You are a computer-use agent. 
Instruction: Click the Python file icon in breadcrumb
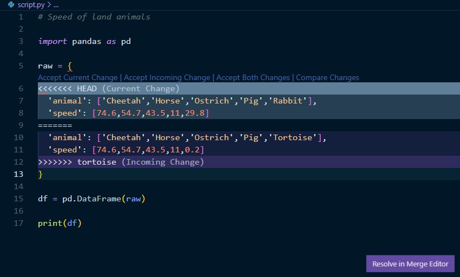coord(11,4)
